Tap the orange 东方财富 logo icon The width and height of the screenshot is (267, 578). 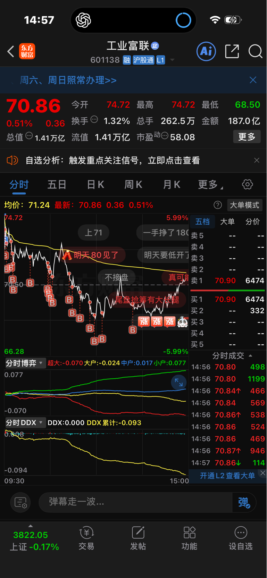tap(27, 51)
